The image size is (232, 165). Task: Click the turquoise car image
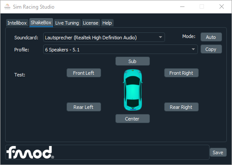[133, 90]
